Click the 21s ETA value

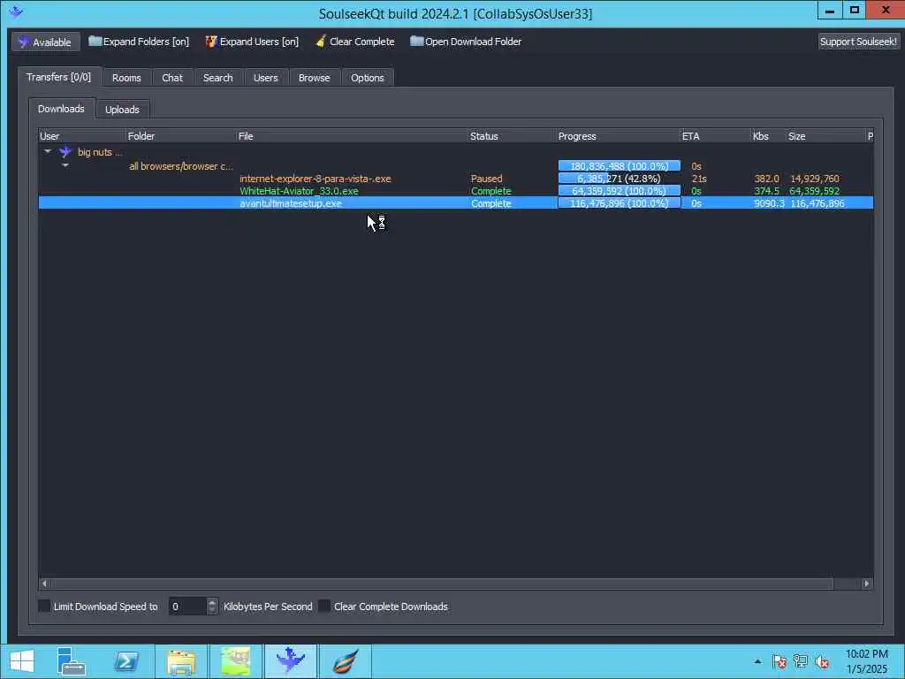[698, 179]
